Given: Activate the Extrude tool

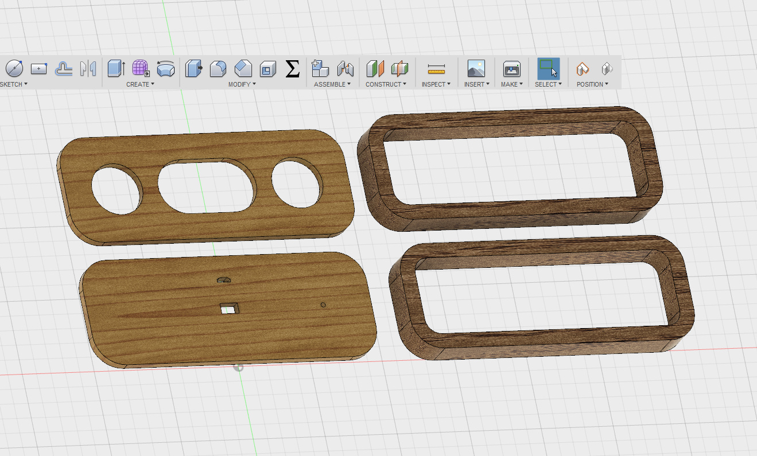Looking at the screenshot, I should 116,69.
